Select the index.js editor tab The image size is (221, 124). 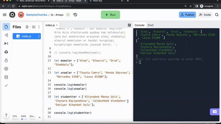[50, 25]
